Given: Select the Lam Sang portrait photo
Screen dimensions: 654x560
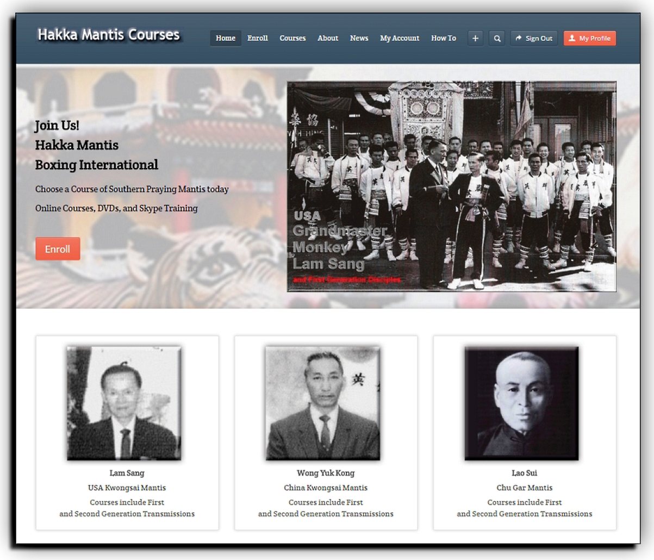Looking at the screenshot, I should tap(124, 403).
